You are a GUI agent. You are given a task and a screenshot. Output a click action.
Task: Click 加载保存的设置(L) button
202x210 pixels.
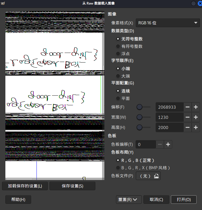coord(25,186)
